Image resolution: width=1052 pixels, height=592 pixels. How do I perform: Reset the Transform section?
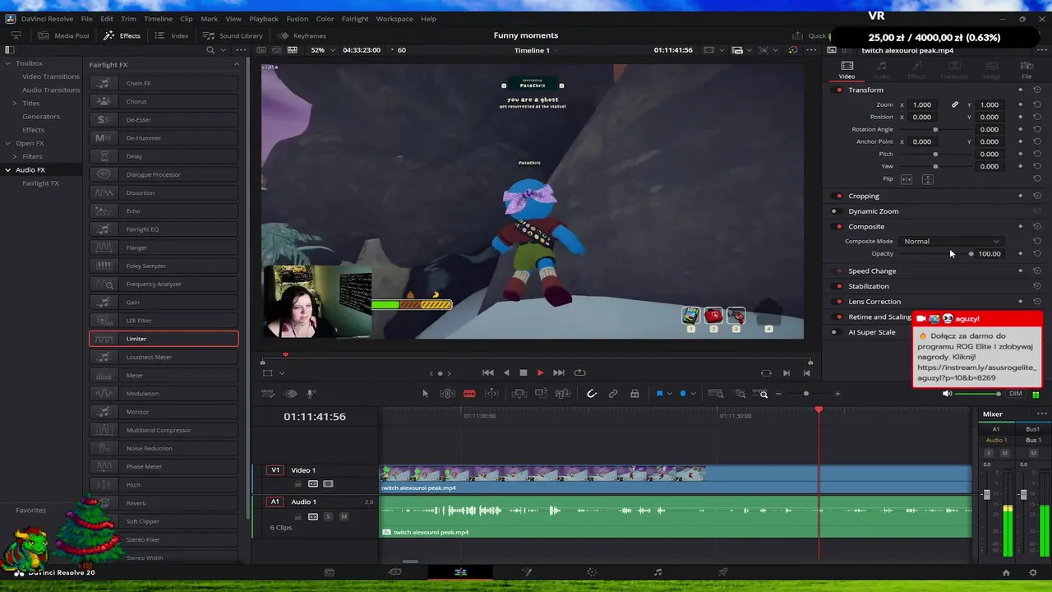pyautogui.click(x=1037, y=90)
